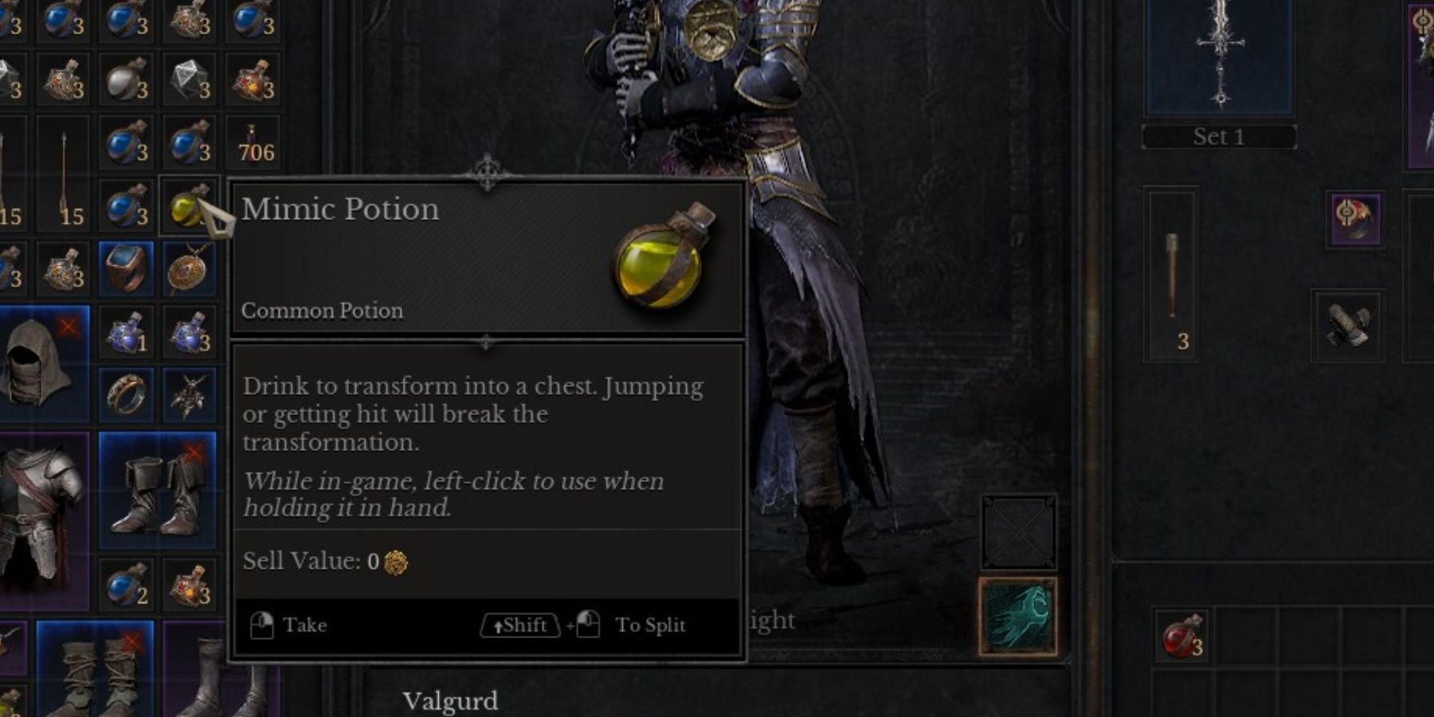This screenshot has height=717, width=1434.
Task: Click the empty crossed skill slot
Action: click(x=1019, y=532)
